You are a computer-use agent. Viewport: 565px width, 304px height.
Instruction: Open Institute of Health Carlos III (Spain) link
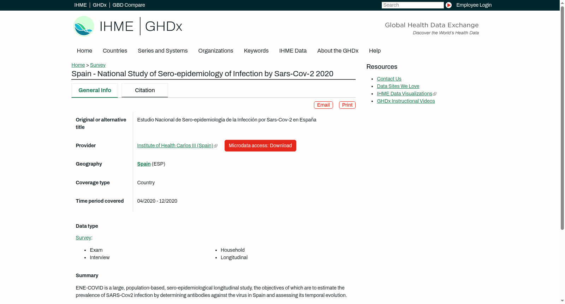[175, 145]
